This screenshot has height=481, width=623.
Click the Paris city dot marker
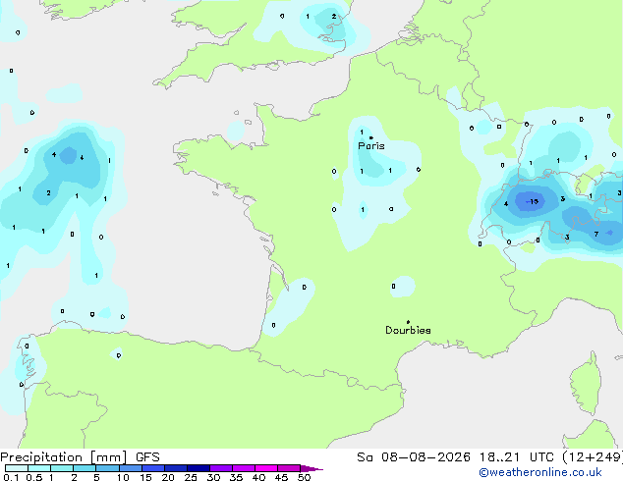(x=371, y=137)
